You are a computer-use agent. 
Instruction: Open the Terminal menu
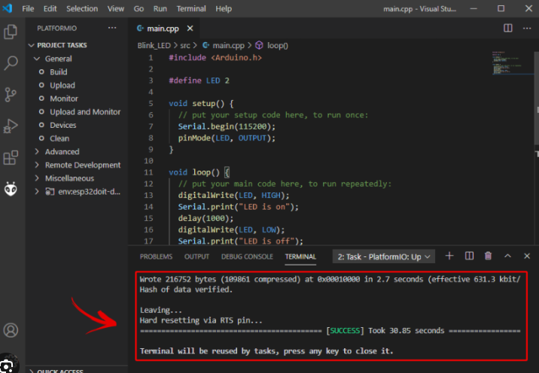pos(190,8)
